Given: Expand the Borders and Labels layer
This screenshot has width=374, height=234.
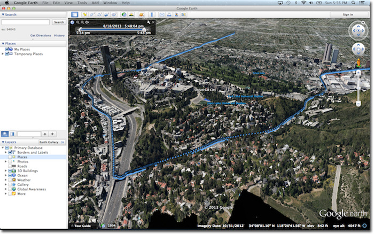Looking at the screenshot, I should [6, 152].
